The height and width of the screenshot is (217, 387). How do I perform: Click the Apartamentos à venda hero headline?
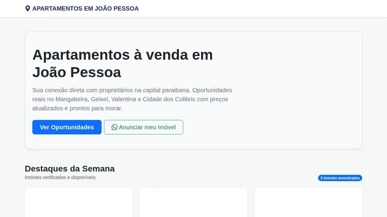123,63
